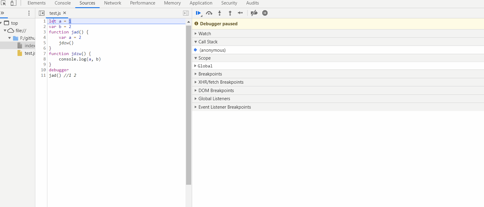The image size is (484, 207).
Task: Set breakpoint on line number 8
Action: [x=44, y=59]
